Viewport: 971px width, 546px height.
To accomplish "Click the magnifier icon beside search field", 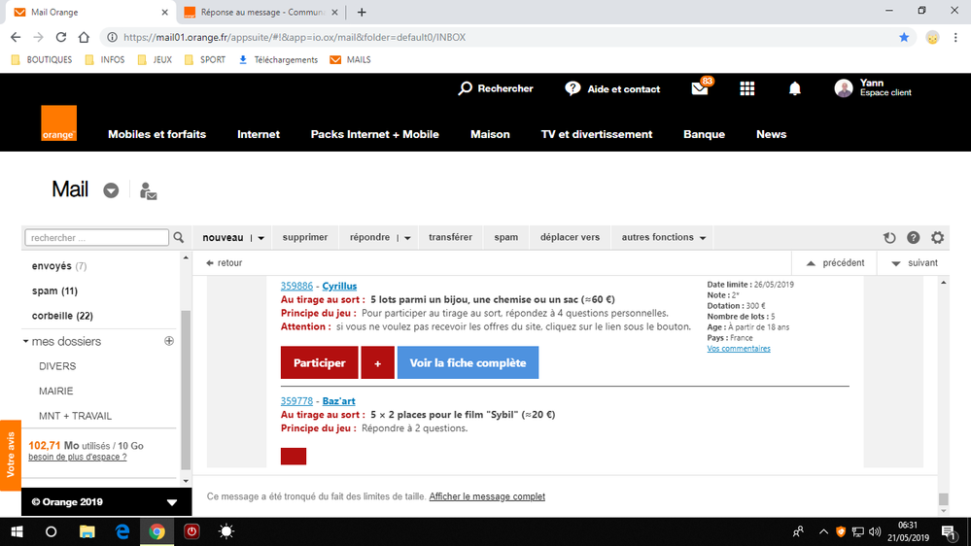I will tap(179, 238).
